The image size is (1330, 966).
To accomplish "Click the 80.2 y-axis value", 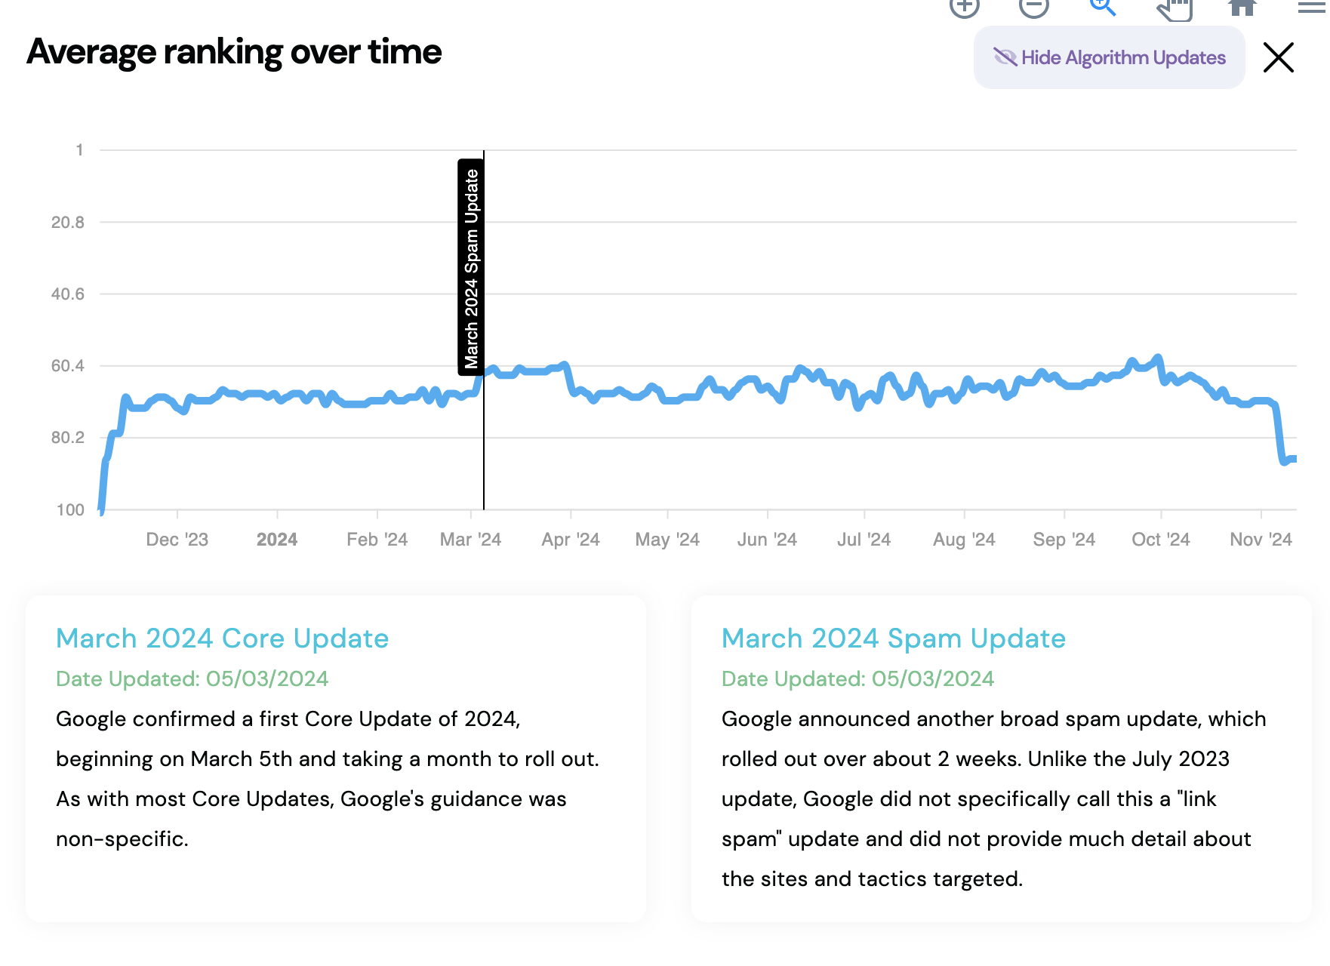I will click(x=67, y=437).
